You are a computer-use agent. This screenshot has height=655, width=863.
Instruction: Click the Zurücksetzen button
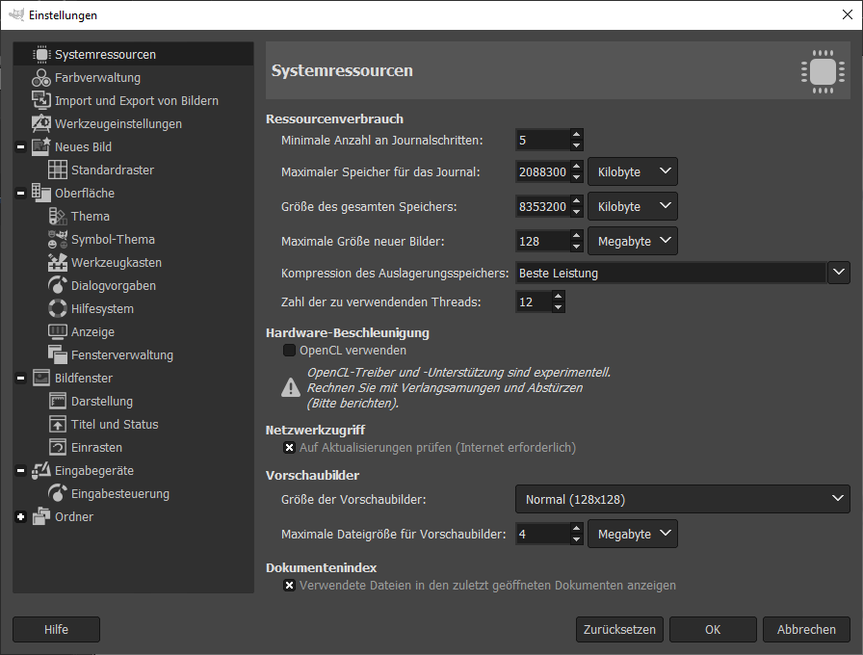(x=619, y=629)
